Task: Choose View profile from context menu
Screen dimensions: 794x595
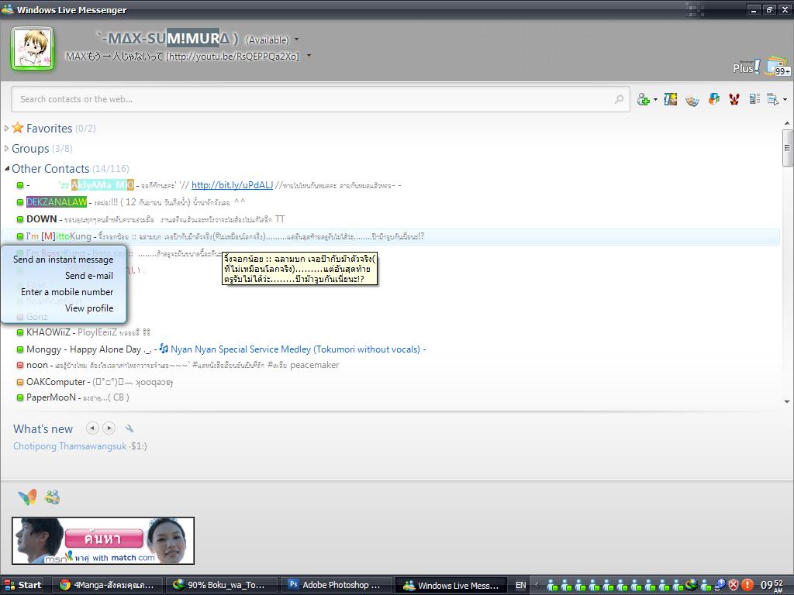Action: [64, 308]
